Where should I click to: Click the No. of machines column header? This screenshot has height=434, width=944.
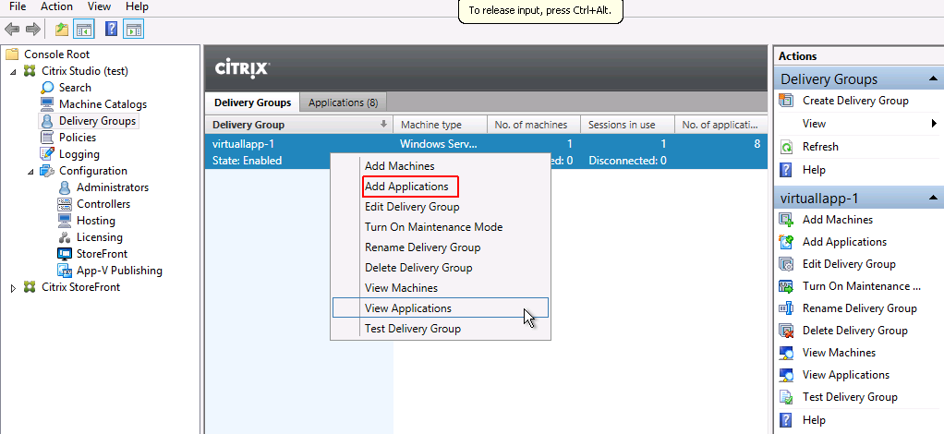(x=533, y=125)
